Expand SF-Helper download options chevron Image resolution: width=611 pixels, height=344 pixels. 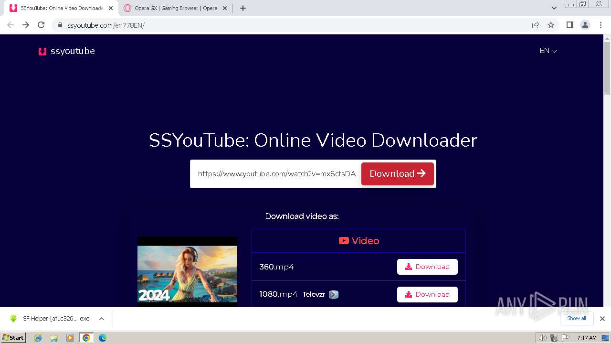tap(102, 319)
